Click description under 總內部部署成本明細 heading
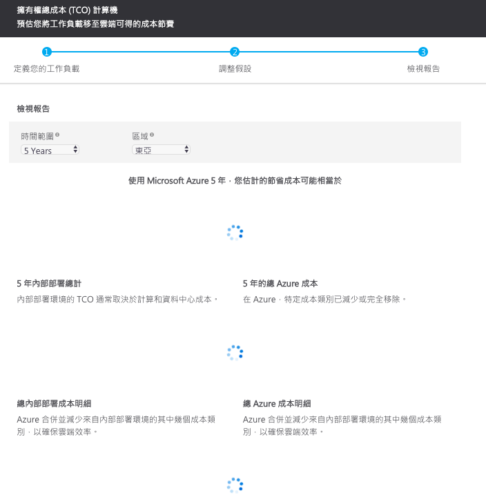 click(x=116, y=425)
